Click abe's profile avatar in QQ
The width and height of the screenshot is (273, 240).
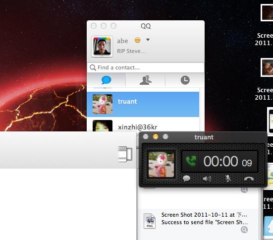[102, 47]
